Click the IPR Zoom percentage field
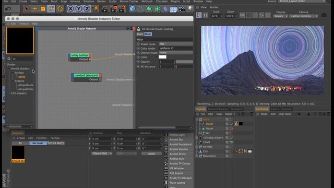This screenshot has height=188, width=334. (231, 16)
